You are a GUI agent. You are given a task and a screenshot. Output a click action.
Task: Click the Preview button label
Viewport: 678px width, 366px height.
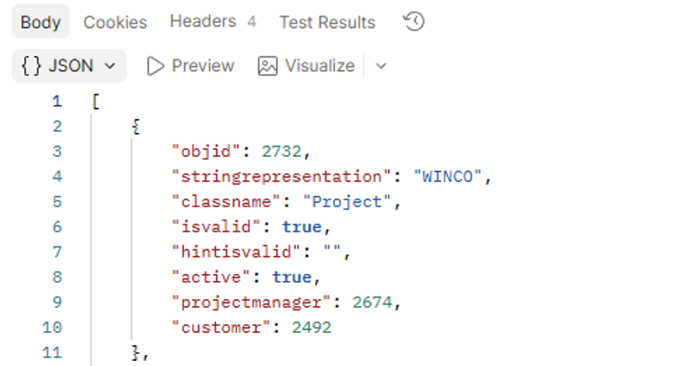[x=203, y=66]
